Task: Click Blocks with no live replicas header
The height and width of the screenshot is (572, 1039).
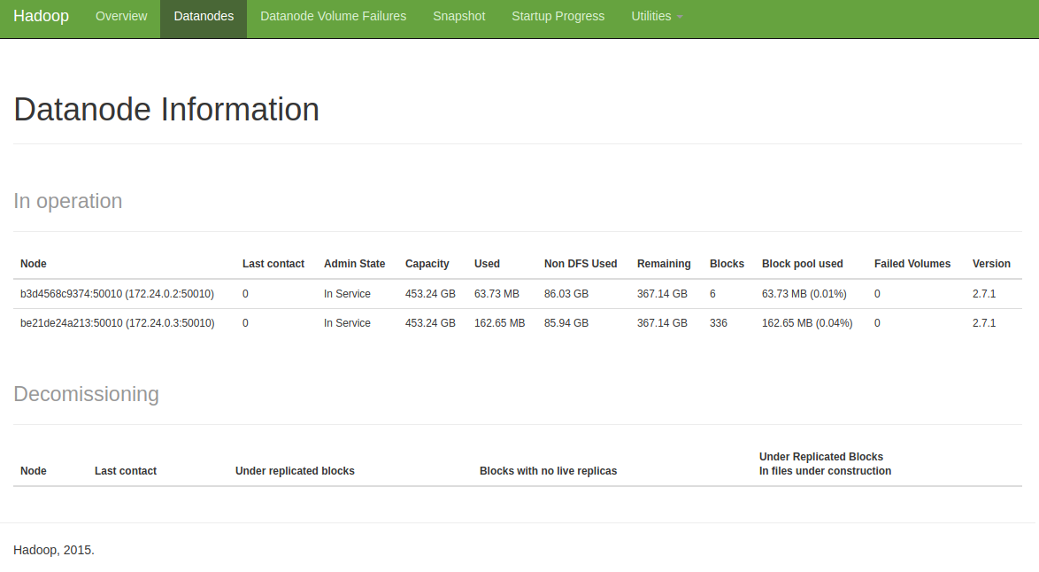Action: pyautogui.click(x=548, y=470)
